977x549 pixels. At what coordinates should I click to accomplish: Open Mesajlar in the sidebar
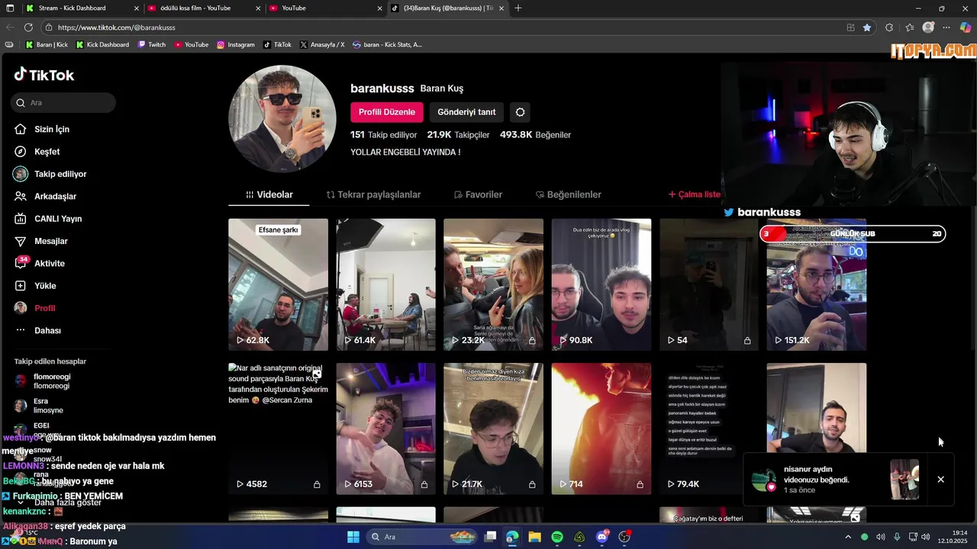tap(40, 241)
